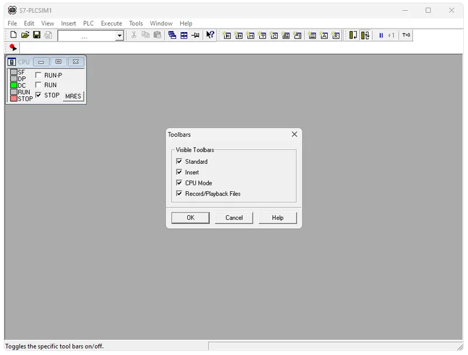Cascade the windows using the toolbar icon
Viewport: 468px width, 355px height.
point(172,35)
